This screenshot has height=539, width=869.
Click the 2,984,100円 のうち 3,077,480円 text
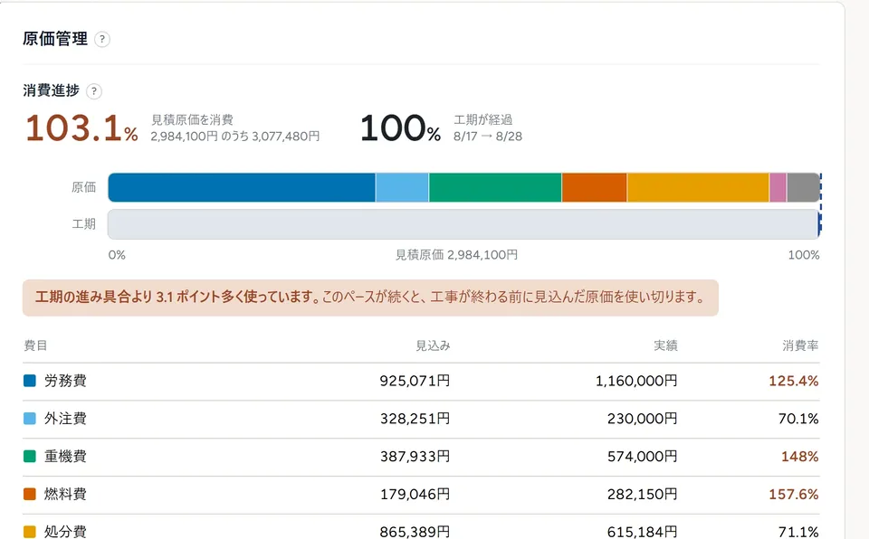tap(235, 137)
